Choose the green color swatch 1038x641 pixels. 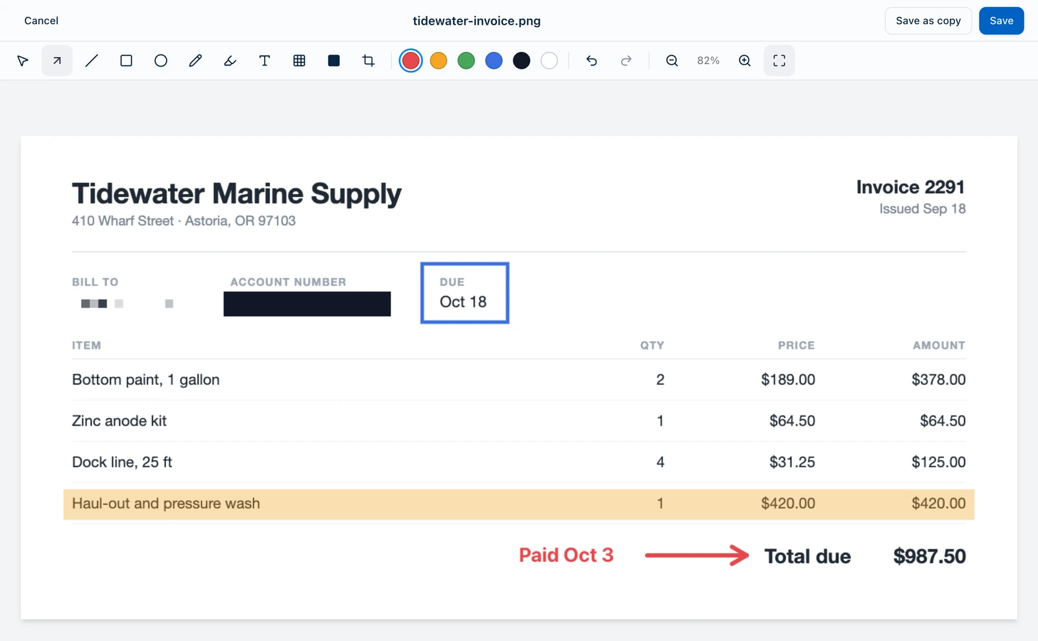point(466,60)
